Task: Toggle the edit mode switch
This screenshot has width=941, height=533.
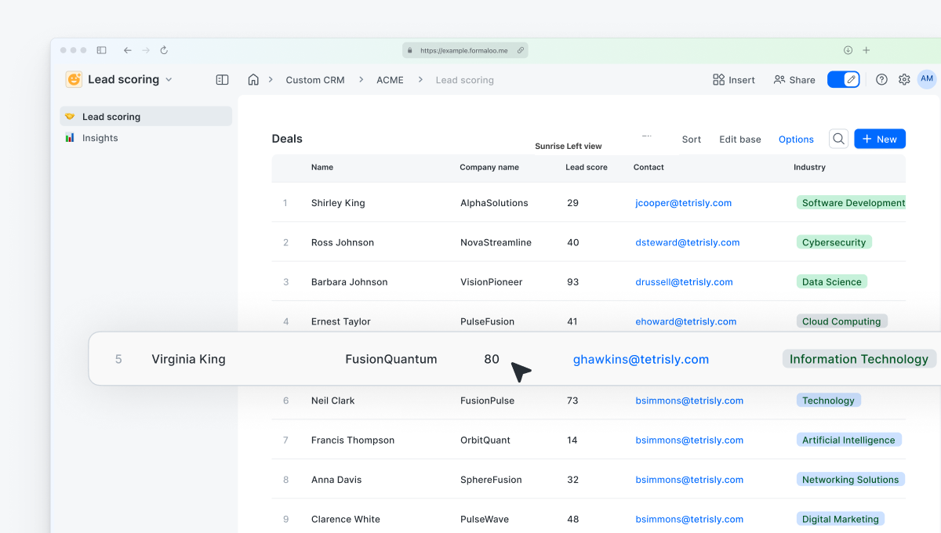Action: (844, 80)
